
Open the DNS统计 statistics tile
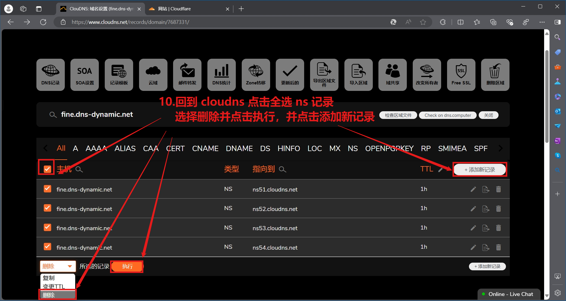point(222,75)
